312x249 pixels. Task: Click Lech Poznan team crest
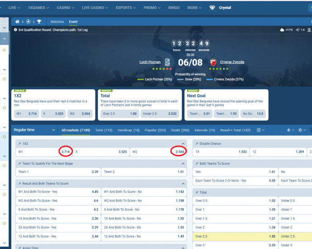(x=167, y=62)
